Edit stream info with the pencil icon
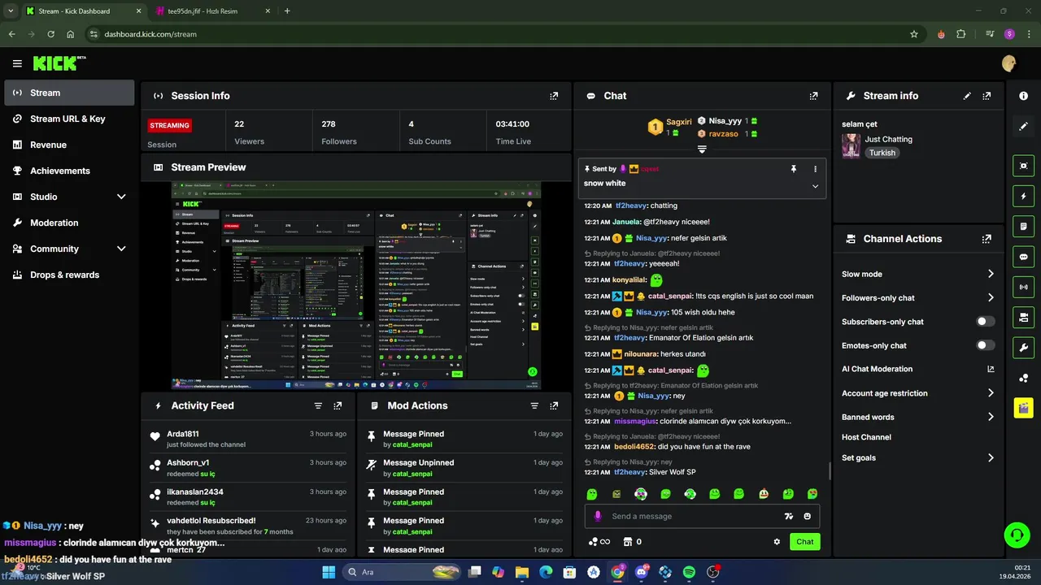This screenshot has height=585, width=1041. 967,96
